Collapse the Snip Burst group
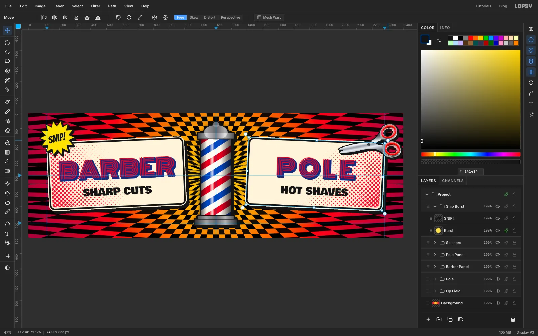Viewport: 538px width, 336px height. tap(435, 206)
